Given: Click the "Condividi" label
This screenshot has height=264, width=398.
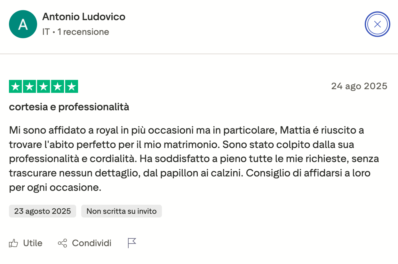Looking at the screenshot, I should 92,243.
